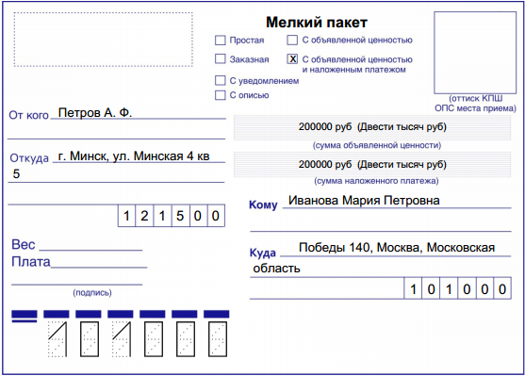Viewport: 525px width, 376px height.
Task: Click the last stylized index digit at bottom
Action: 218,339
